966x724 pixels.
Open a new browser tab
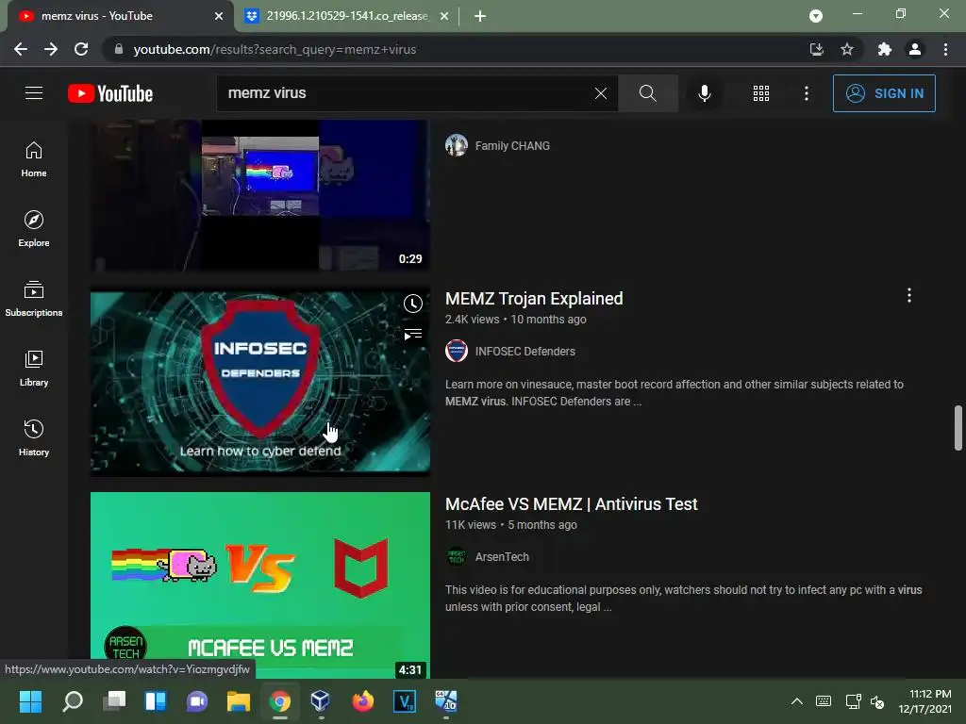(480, 16)
